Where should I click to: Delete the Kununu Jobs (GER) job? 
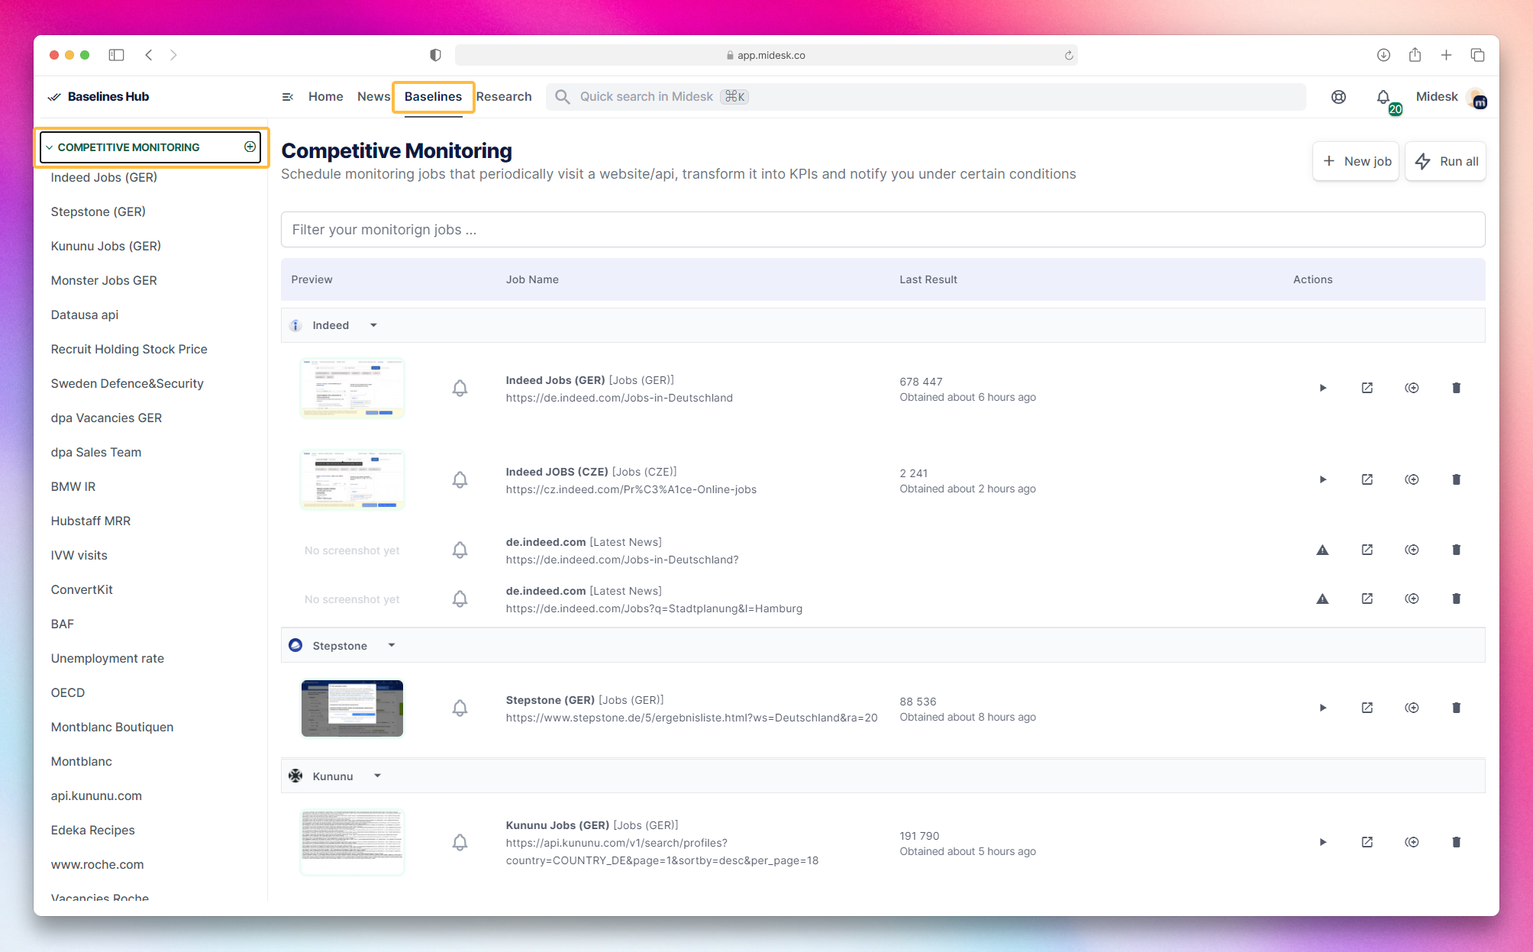1457,842
